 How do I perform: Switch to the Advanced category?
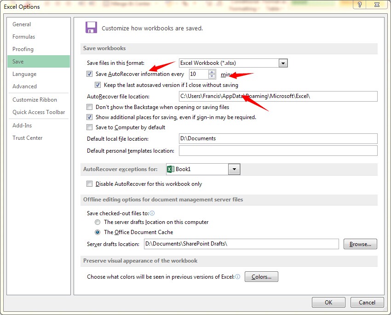[39, 86]
